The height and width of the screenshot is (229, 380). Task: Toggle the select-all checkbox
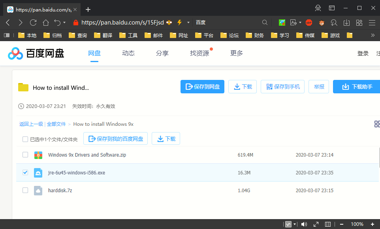(25, 139)
